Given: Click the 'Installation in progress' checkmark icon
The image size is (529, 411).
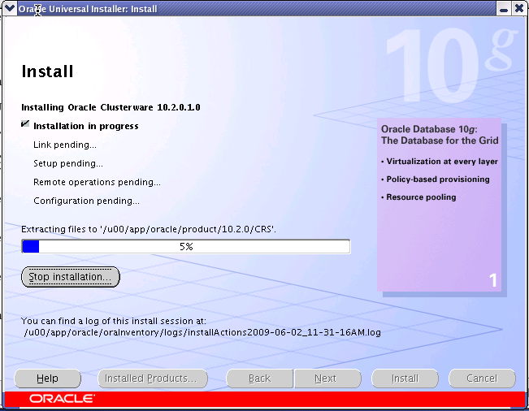Looking at the screenshot, I should 25,123.
